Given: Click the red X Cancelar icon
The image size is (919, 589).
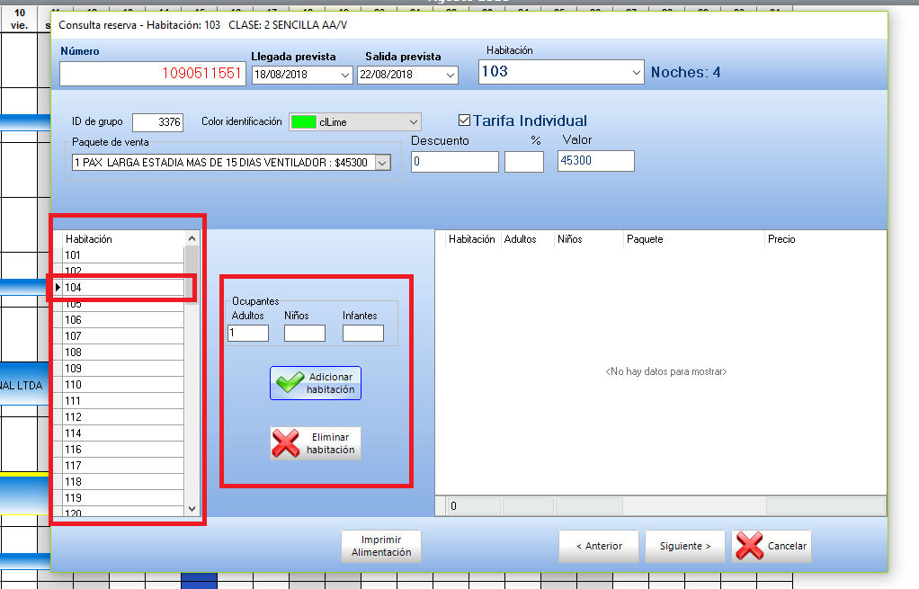Looking at the screenshot, I should [x=750, y=546].
